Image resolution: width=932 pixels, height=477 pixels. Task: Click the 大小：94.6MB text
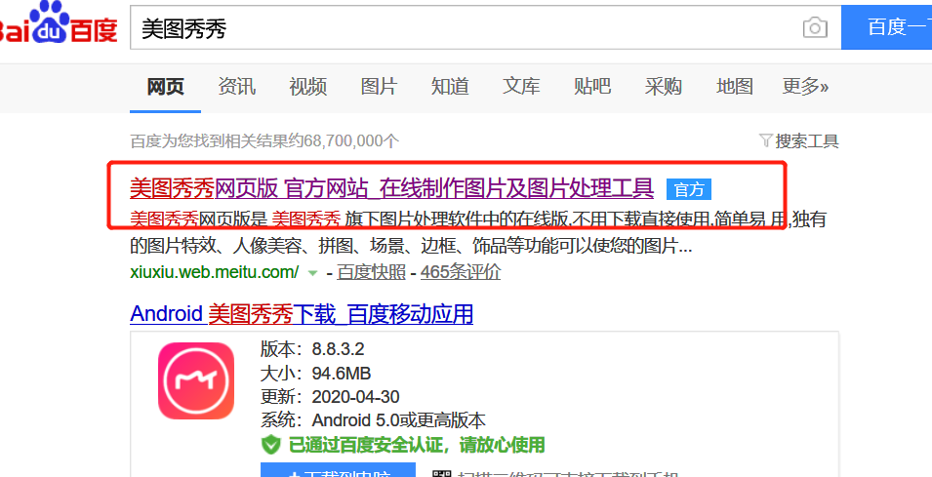[x=315, y=373]
